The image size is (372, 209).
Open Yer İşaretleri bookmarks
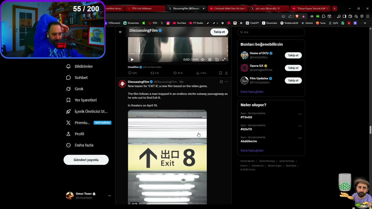(x=81, y=100)
